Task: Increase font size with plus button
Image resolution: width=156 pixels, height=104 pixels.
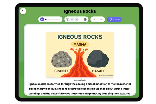Action: click(77, 19)
